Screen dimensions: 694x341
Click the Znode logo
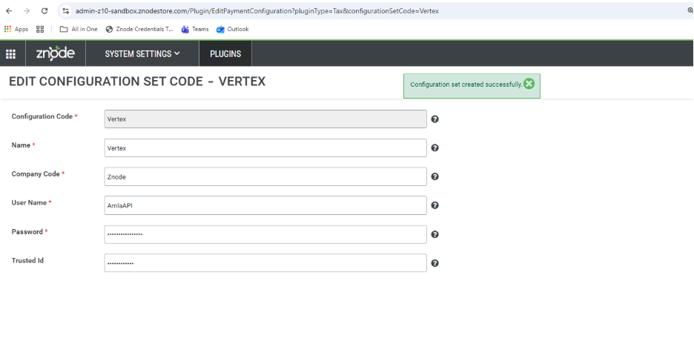(x=56, y=53)
